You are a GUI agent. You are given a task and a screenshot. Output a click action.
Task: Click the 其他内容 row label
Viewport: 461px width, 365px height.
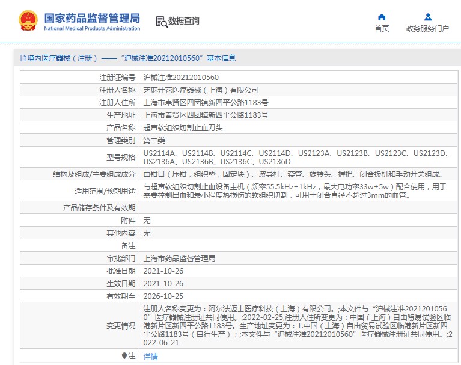[x=121, y=233]
